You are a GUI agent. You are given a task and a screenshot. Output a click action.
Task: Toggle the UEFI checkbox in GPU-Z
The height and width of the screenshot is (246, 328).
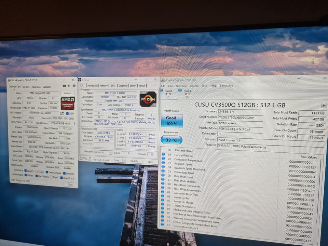[x=67, y=113]
